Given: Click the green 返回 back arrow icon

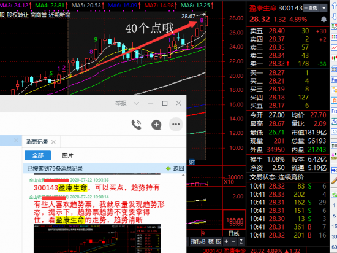Looking at the screenshot, I should (x=168, y=169).
